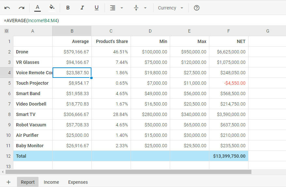Select the $6,625,000.00 NET cell
The width and height of the screenshot is (286, 187).
click(229, 52)
